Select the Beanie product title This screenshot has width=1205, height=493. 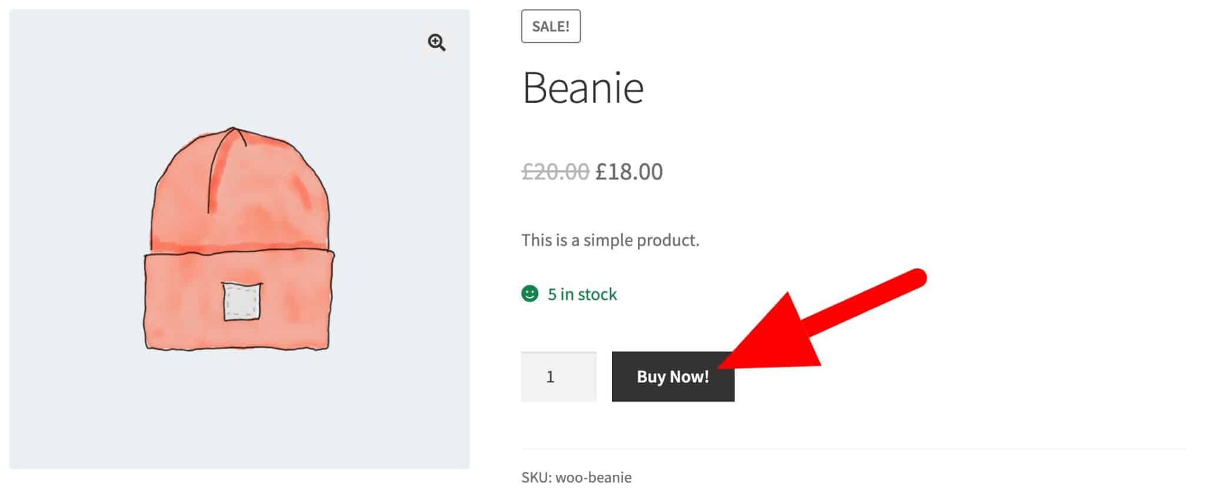click(x=582, y=88)
